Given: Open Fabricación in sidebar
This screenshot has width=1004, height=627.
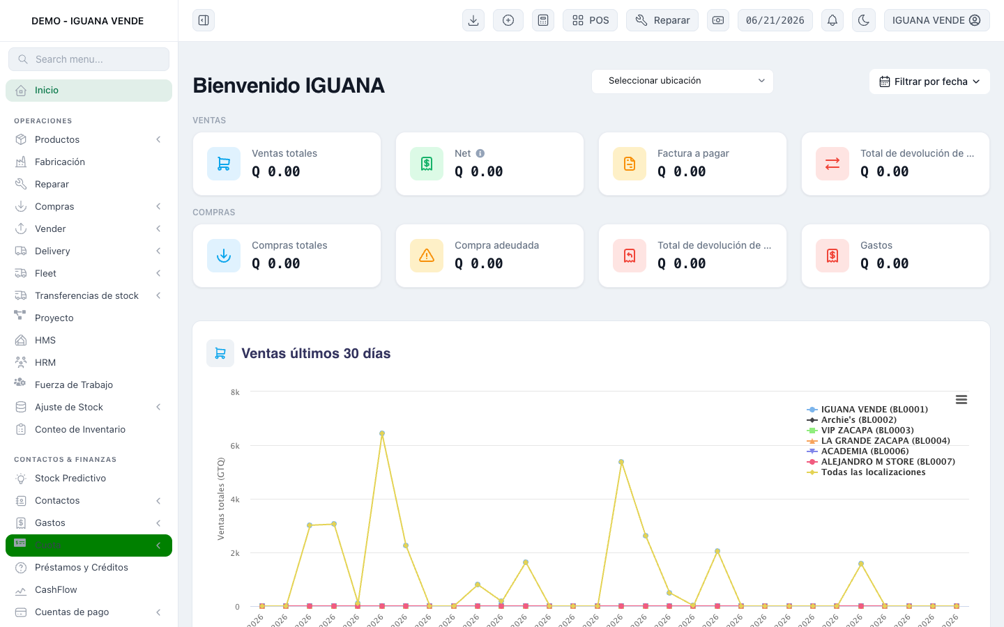Looking at the screenshot, I should 89,162.
